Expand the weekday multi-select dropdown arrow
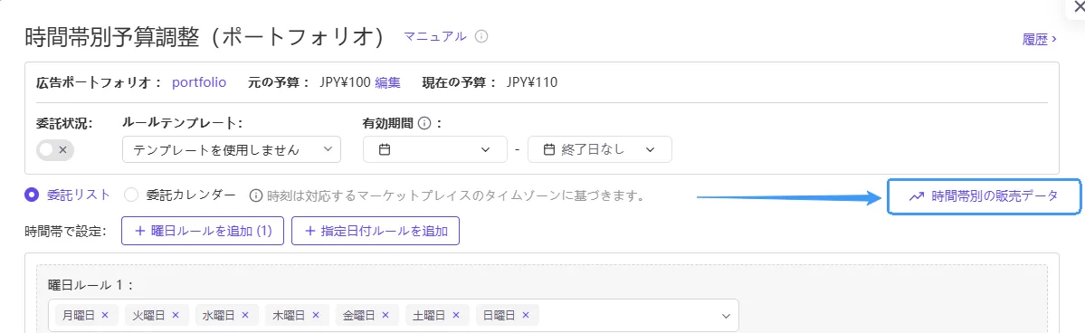Image resolution: width=1085 pixels, height=333 pixels. tap(726, 316)
